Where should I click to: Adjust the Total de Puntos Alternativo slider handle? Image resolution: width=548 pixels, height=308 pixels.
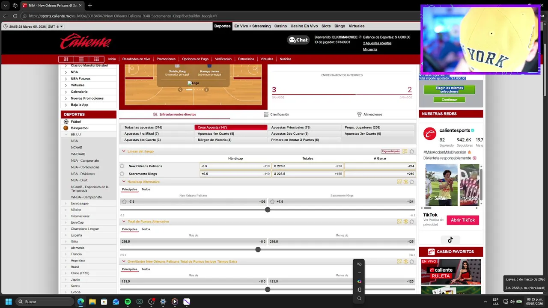coord(258,249)
